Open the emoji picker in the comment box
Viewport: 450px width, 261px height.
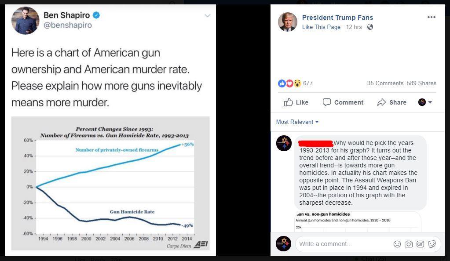click(397, 244)
